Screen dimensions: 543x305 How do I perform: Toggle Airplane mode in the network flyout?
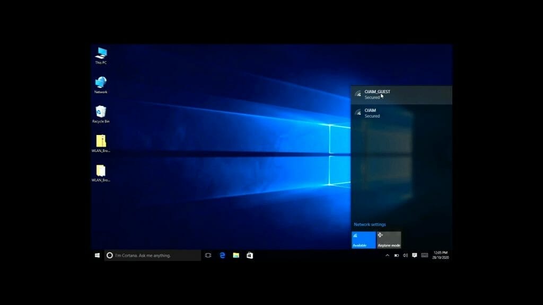point(389,239)
